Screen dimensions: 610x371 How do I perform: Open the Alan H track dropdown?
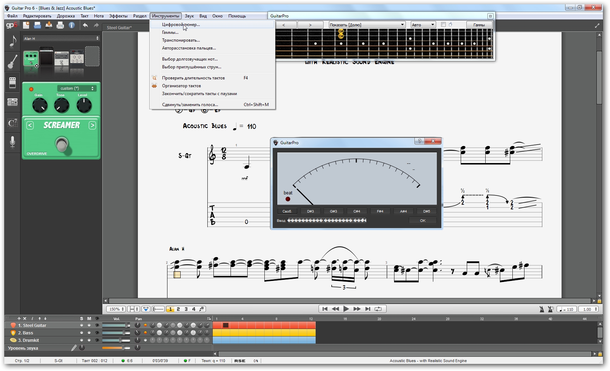(61, 38)
